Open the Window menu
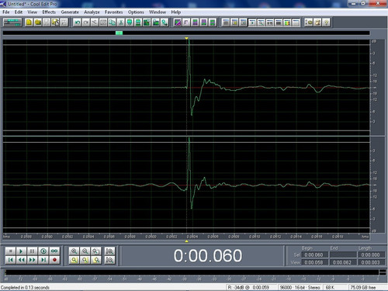The image size is (388, 291). pyautogui.click(x=158, y=12)
